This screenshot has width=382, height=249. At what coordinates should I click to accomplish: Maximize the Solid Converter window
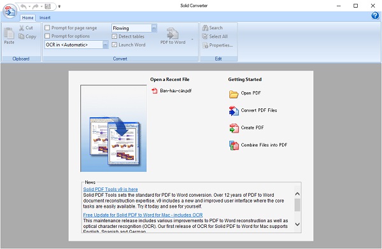[x=355, y=6]
